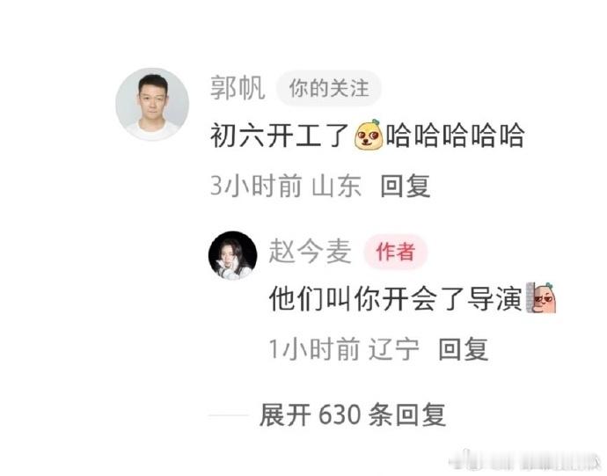Image resolution: width=607 pixels, height=476 pixels.
Task: Click the pink 作者 author badge
Action: (395, 252)
